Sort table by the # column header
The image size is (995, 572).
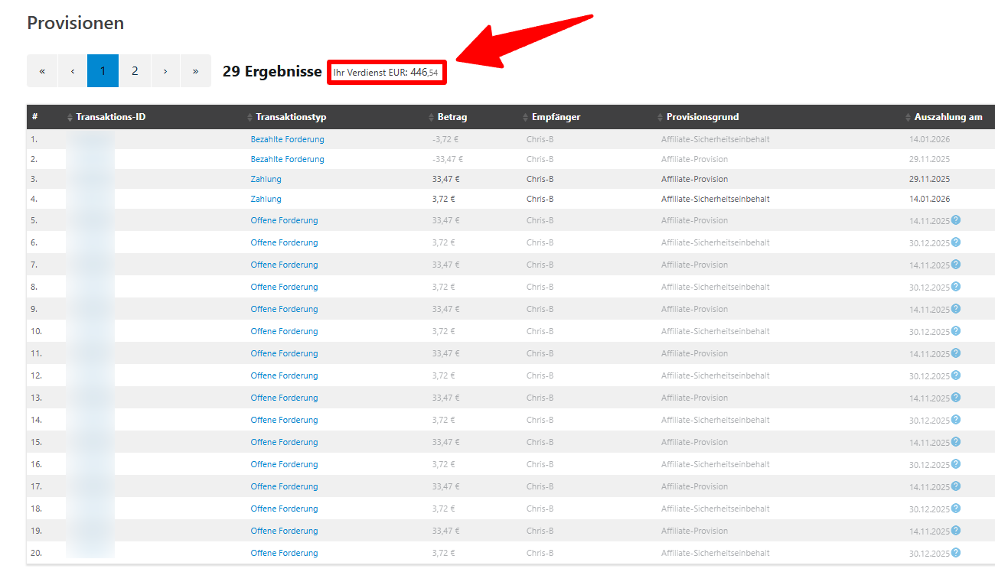point(35,117)
